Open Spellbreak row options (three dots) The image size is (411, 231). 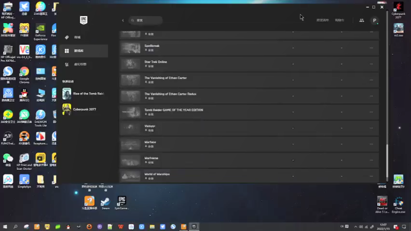click(x=371, y=48)
